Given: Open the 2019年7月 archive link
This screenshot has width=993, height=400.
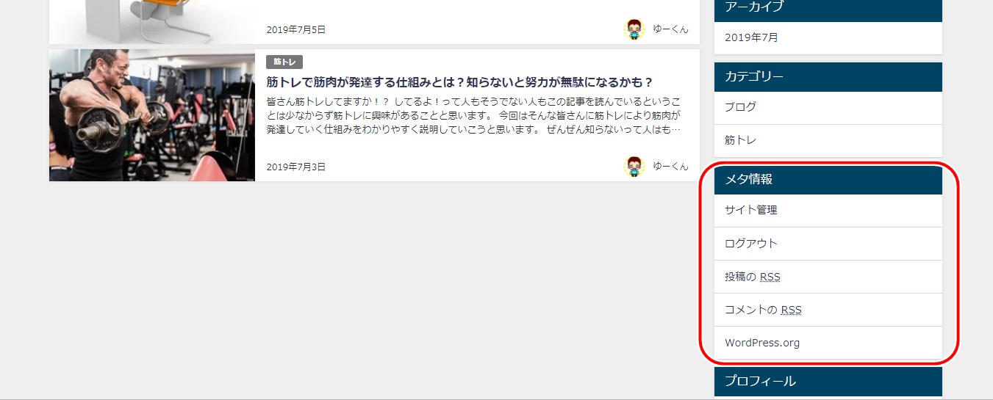Looking at the screenshot, I should tap(751, 37).
